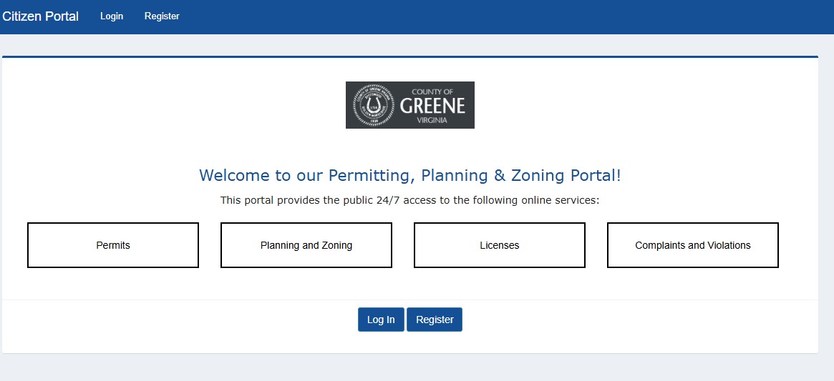Click the divider line above Log In button
The width and height of the screenshot is (834, 381).
coord(410,300)
